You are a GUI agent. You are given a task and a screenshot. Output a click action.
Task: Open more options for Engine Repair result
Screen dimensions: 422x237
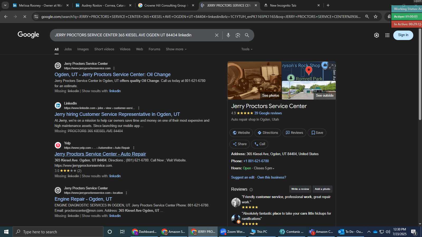coord(126,193)
